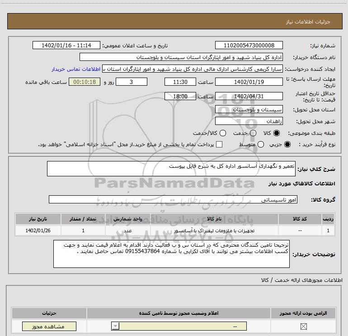The width and height of the screenshot is (348, 336).
Task: Click the نام کالا column header
Action: [x=214, y=219]
